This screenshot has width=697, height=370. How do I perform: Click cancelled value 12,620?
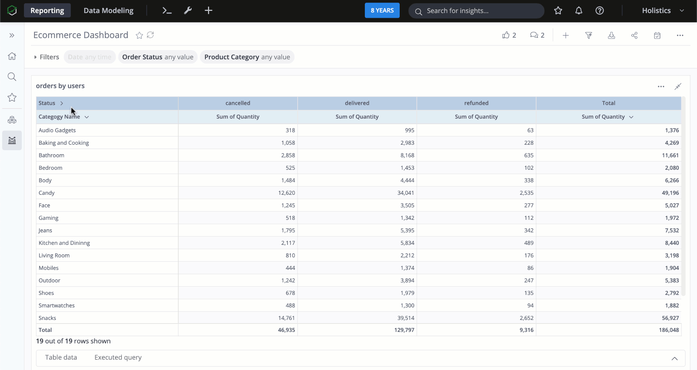[x=286, y=193]
